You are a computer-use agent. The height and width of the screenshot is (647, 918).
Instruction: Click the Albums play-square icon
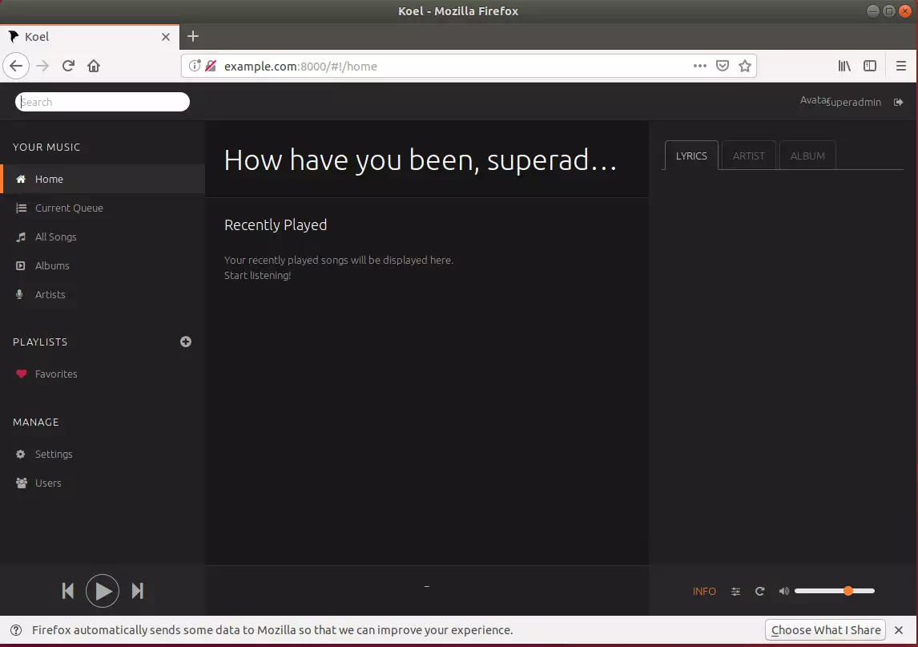pos(21,265)
